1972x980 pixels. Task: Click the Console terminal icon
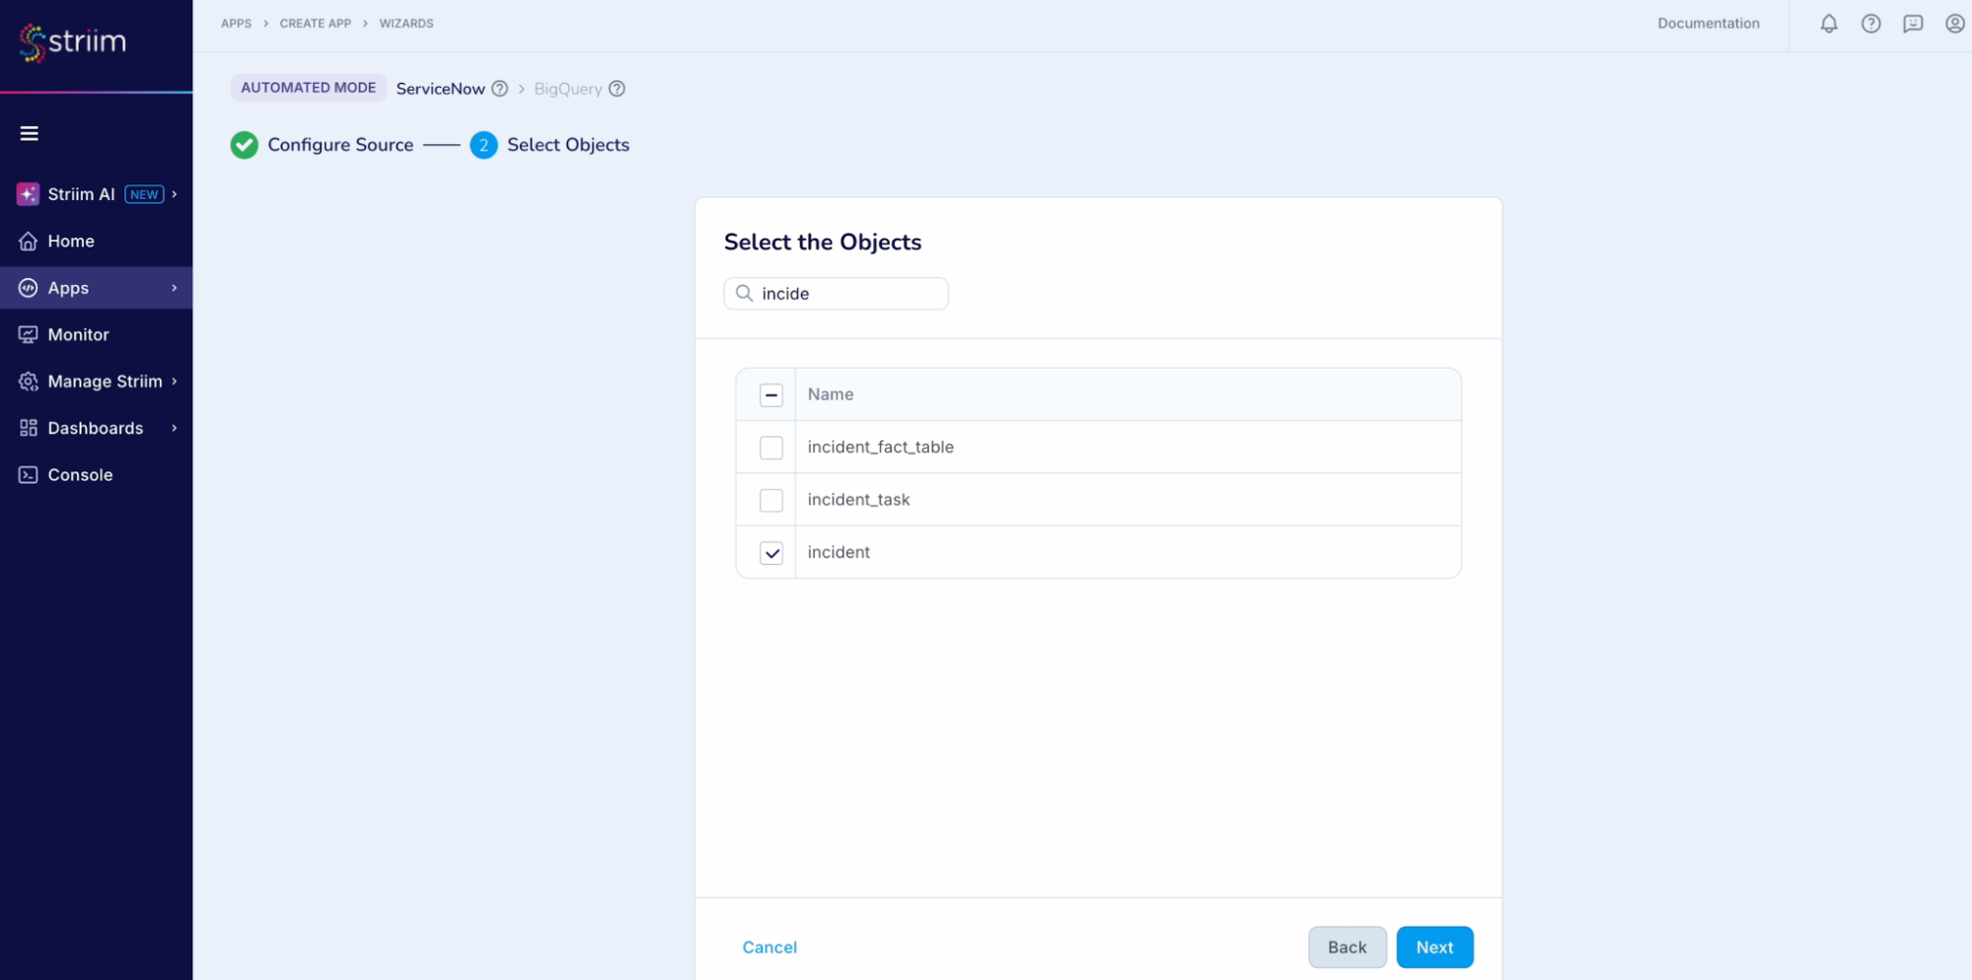click(28, 475)
